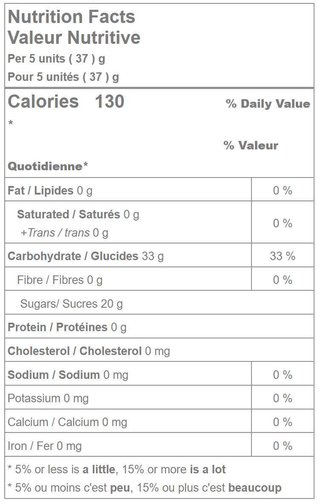This screenshot has width=320, height=504.
Task: Click the Calcium / Calcium 0 mg row
Action: (67, 422)
